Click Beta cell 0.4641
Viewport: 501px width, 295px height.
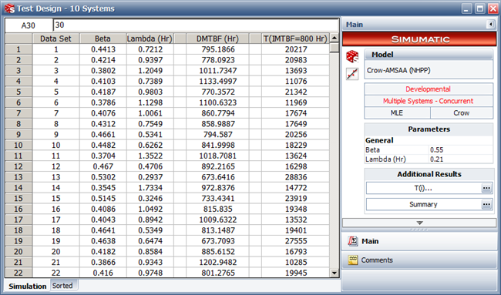click(103, 230)
